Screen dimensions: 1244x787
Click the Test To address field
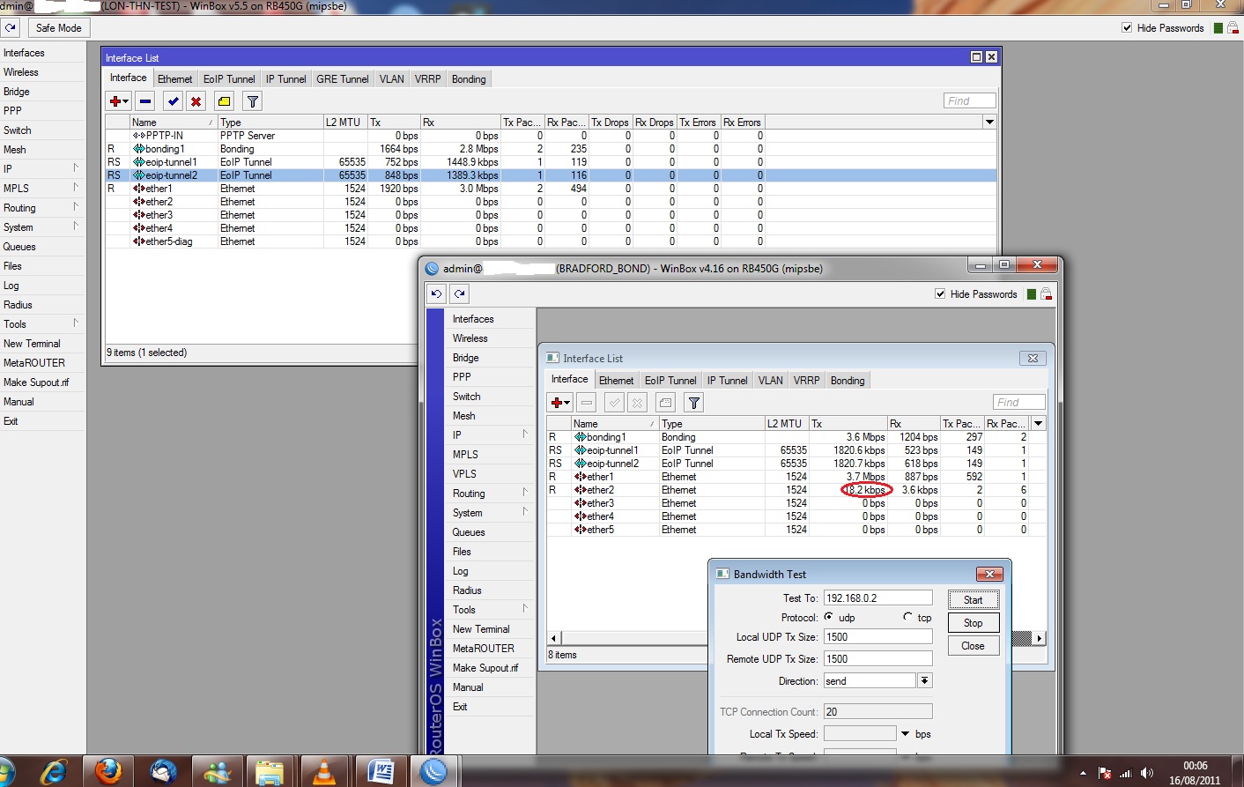(x=877, y=598)
